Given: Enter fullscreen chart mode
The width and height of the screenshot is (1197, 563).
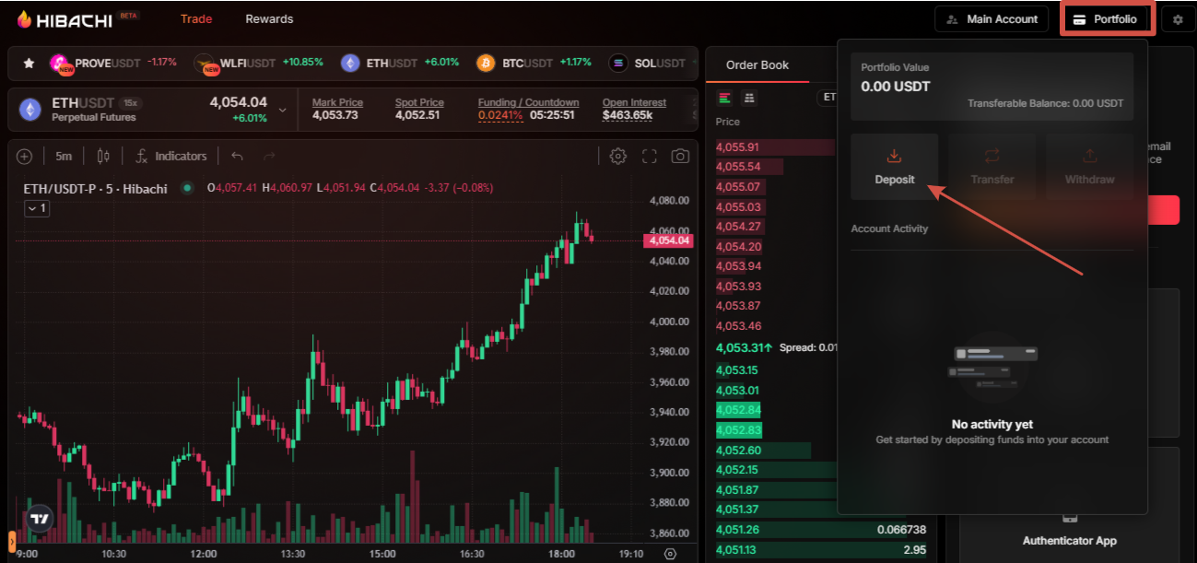Looking at the screenshot, I should coord(649,157).
